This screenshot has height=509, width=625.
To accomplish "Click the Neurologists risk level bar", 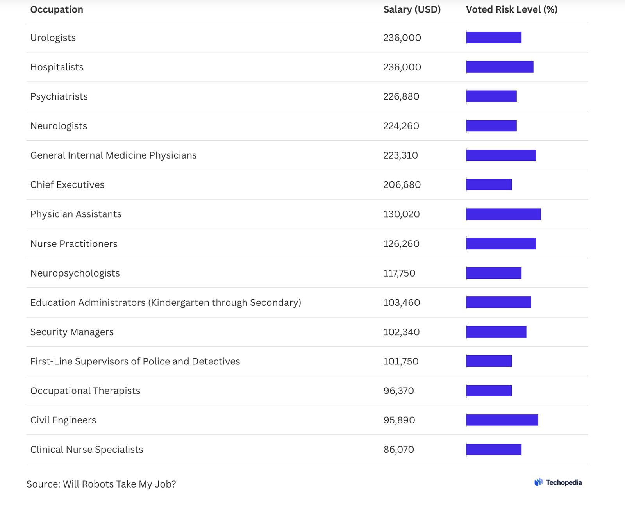I will pyautogui.click(x=491, y=126).
